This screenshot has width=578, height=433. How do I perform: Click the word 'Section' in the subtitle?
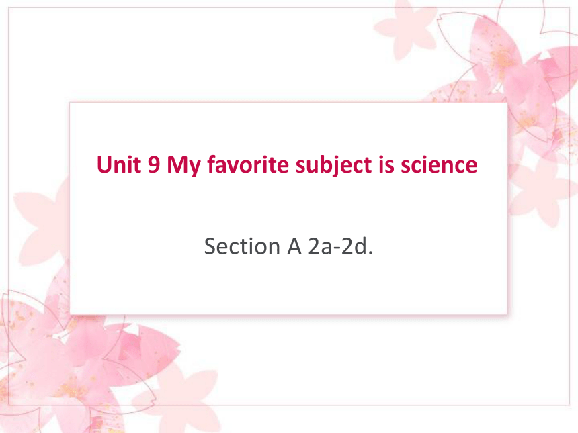(242, 246)
